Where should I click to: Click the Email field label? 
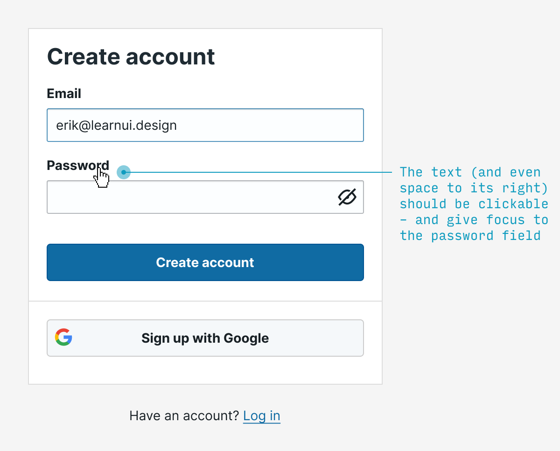64,93
